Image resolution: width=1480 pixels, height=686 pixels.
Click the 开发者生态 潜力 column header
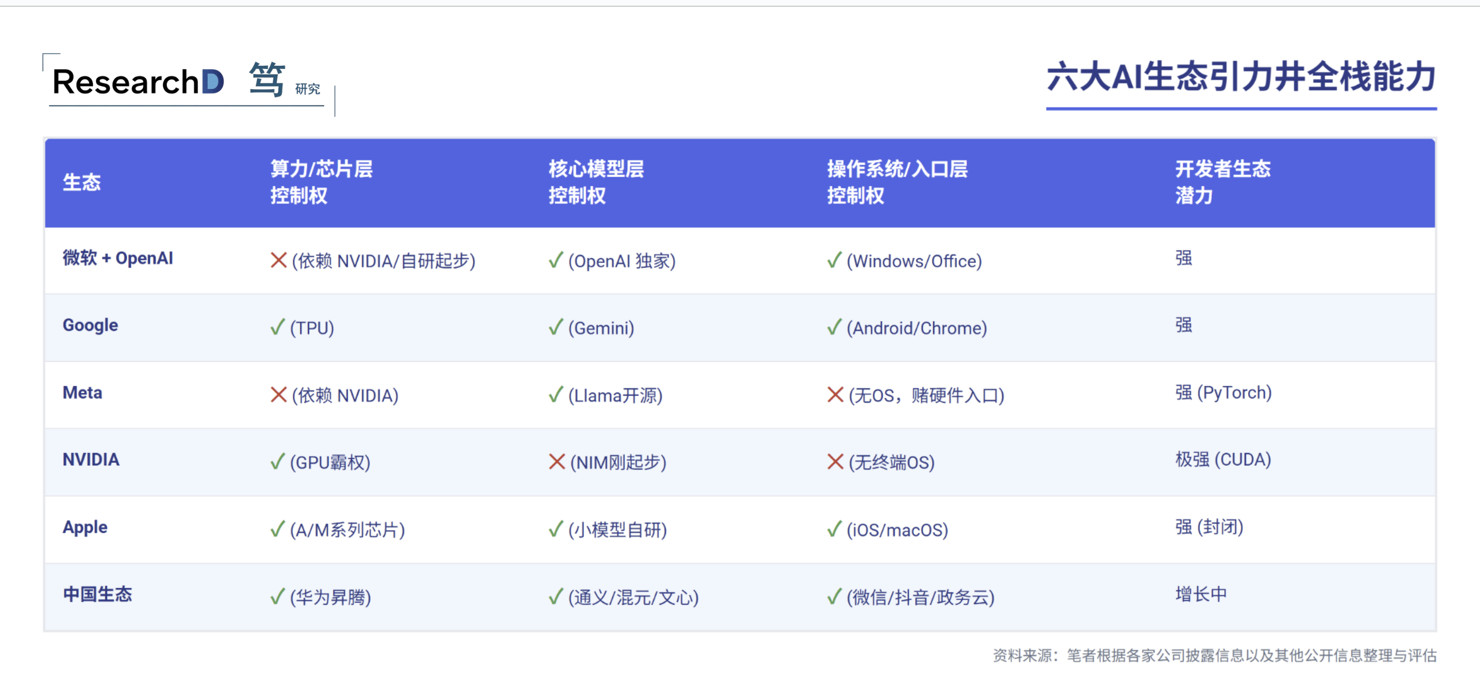(1223, 182)
